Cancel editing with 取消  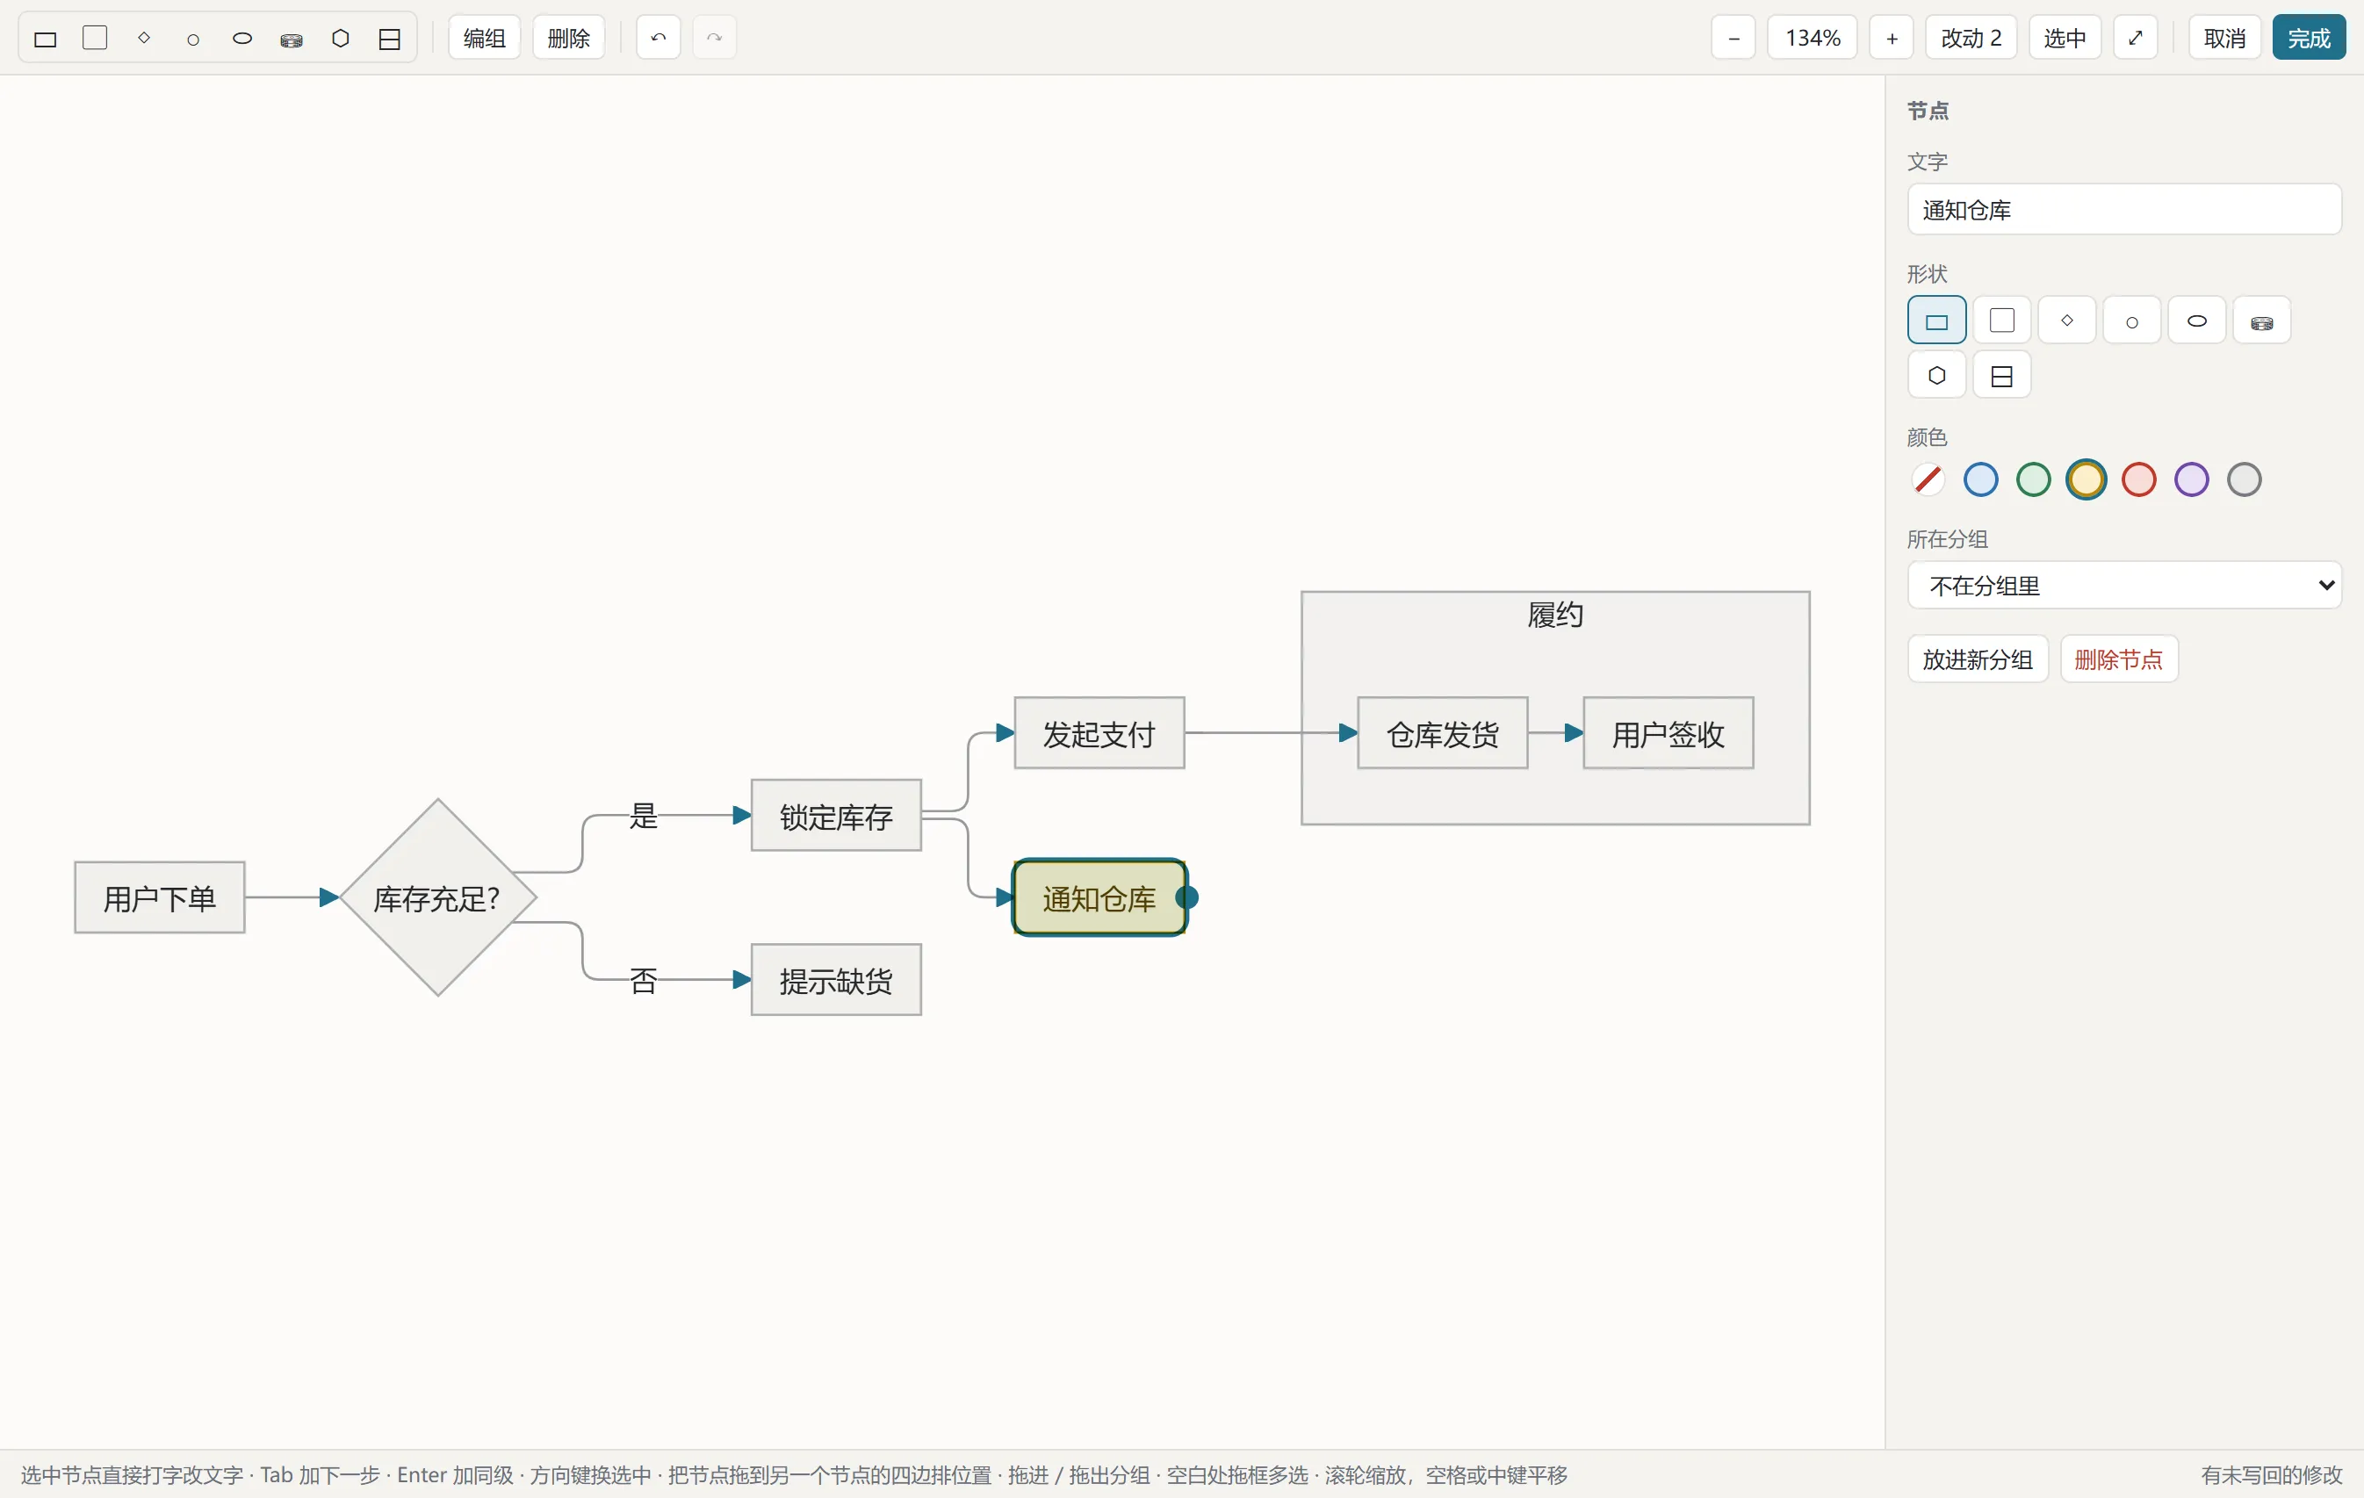2224,39
